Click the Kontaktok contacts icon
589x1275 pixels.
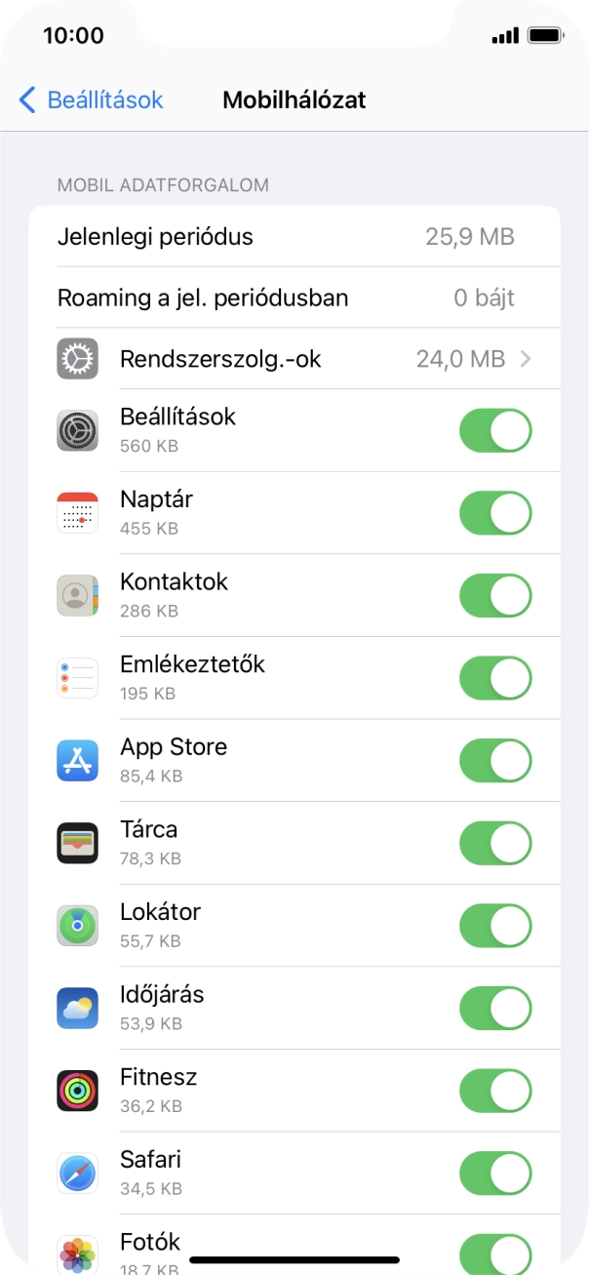tap(77, 595)
